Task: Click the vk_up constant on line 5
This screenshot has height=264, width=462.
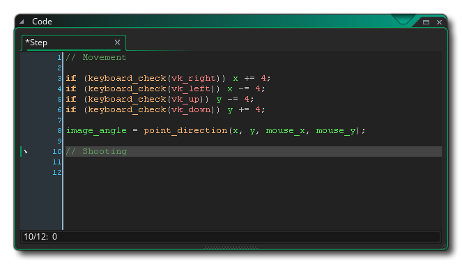Action: click(x=185, y=100)
